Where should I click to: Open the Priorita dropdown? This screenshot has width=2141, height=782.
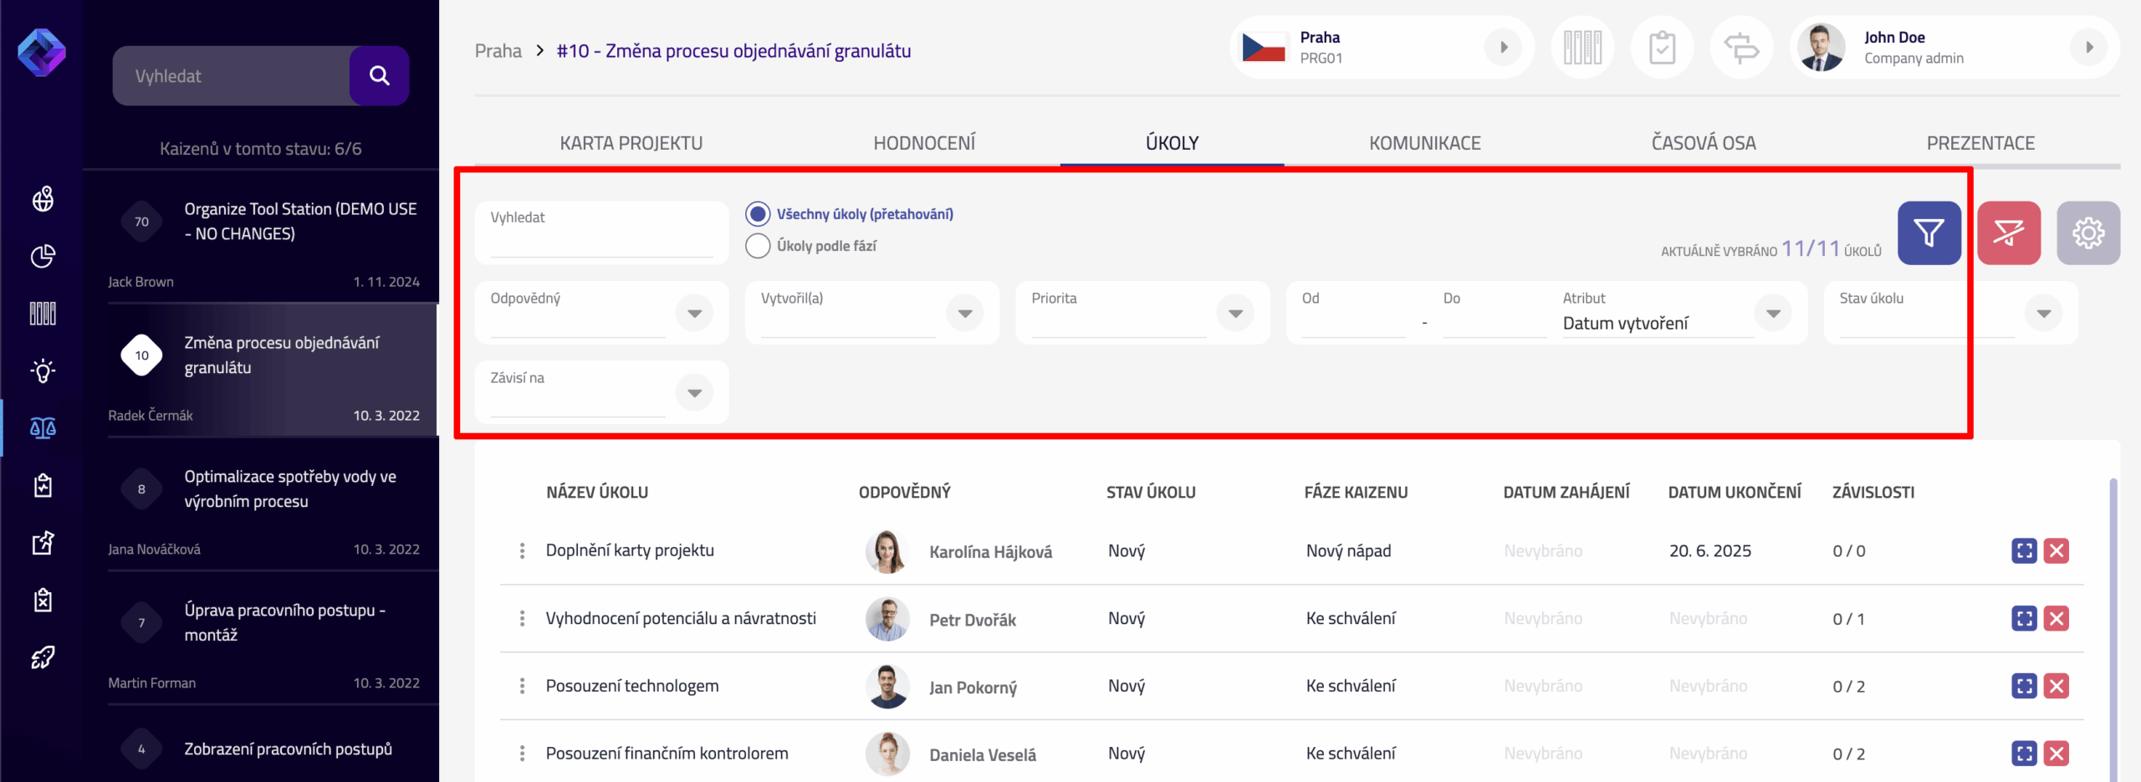point(1235,314)
